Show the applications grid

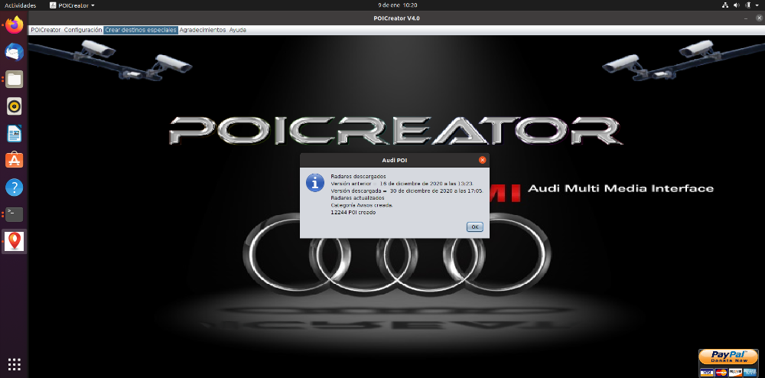click(x=15, y=363)
